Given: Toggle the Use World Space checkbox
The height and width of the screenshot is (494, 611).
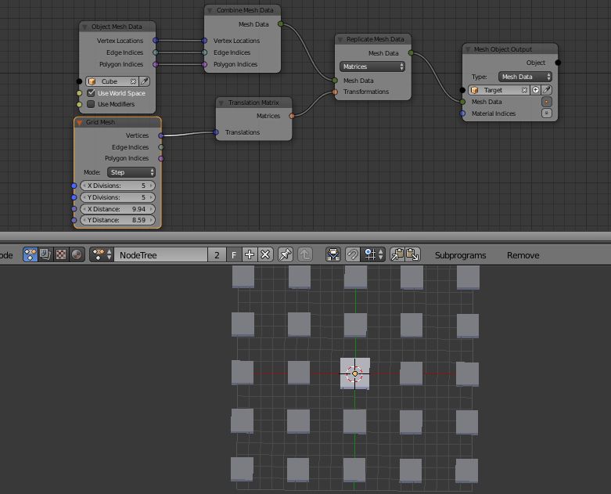Looking at the screenshot, I should tap(91, 93).
